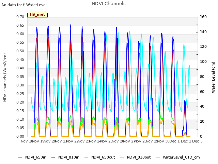Click the 0.55 left axis tick label
Viewport: 218px width, 164px height.
[x=20, y=42]
